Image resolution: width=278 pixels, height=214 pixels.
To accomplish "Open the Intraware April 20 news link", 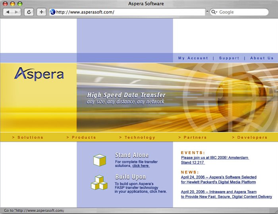I will [226, 194].
